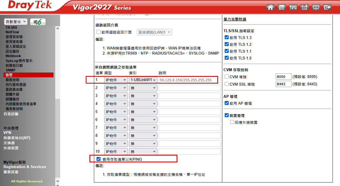Disable TLS 1.0 checkbox

click(x=227, y=58)
